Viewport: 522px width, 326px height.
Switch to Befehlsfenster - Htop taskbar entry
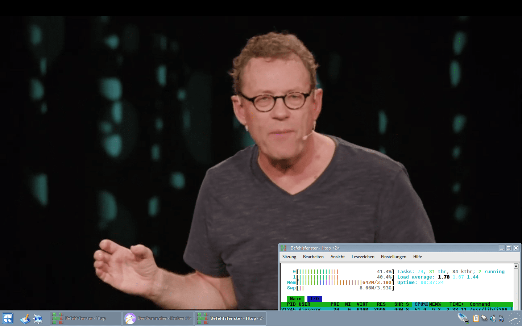click(86, 318)
